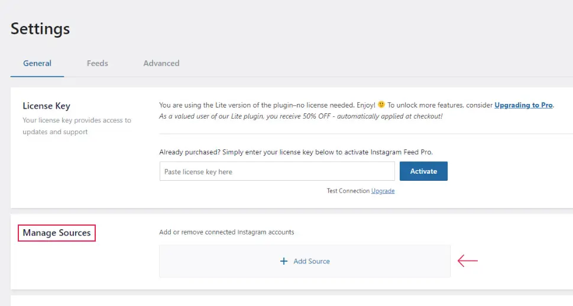Image resolution: width=573 pixels, height=306 pixels.
Task: Open the Feeds tab
Action: [x=97, y=63]
